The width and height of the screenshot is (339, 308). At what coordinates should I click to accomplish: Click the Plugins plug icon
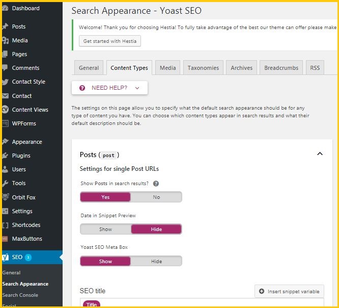[5, 156]
